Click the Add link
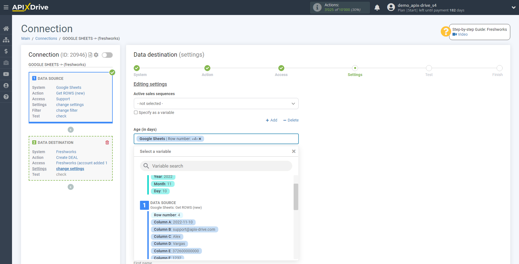 [272, 120]
